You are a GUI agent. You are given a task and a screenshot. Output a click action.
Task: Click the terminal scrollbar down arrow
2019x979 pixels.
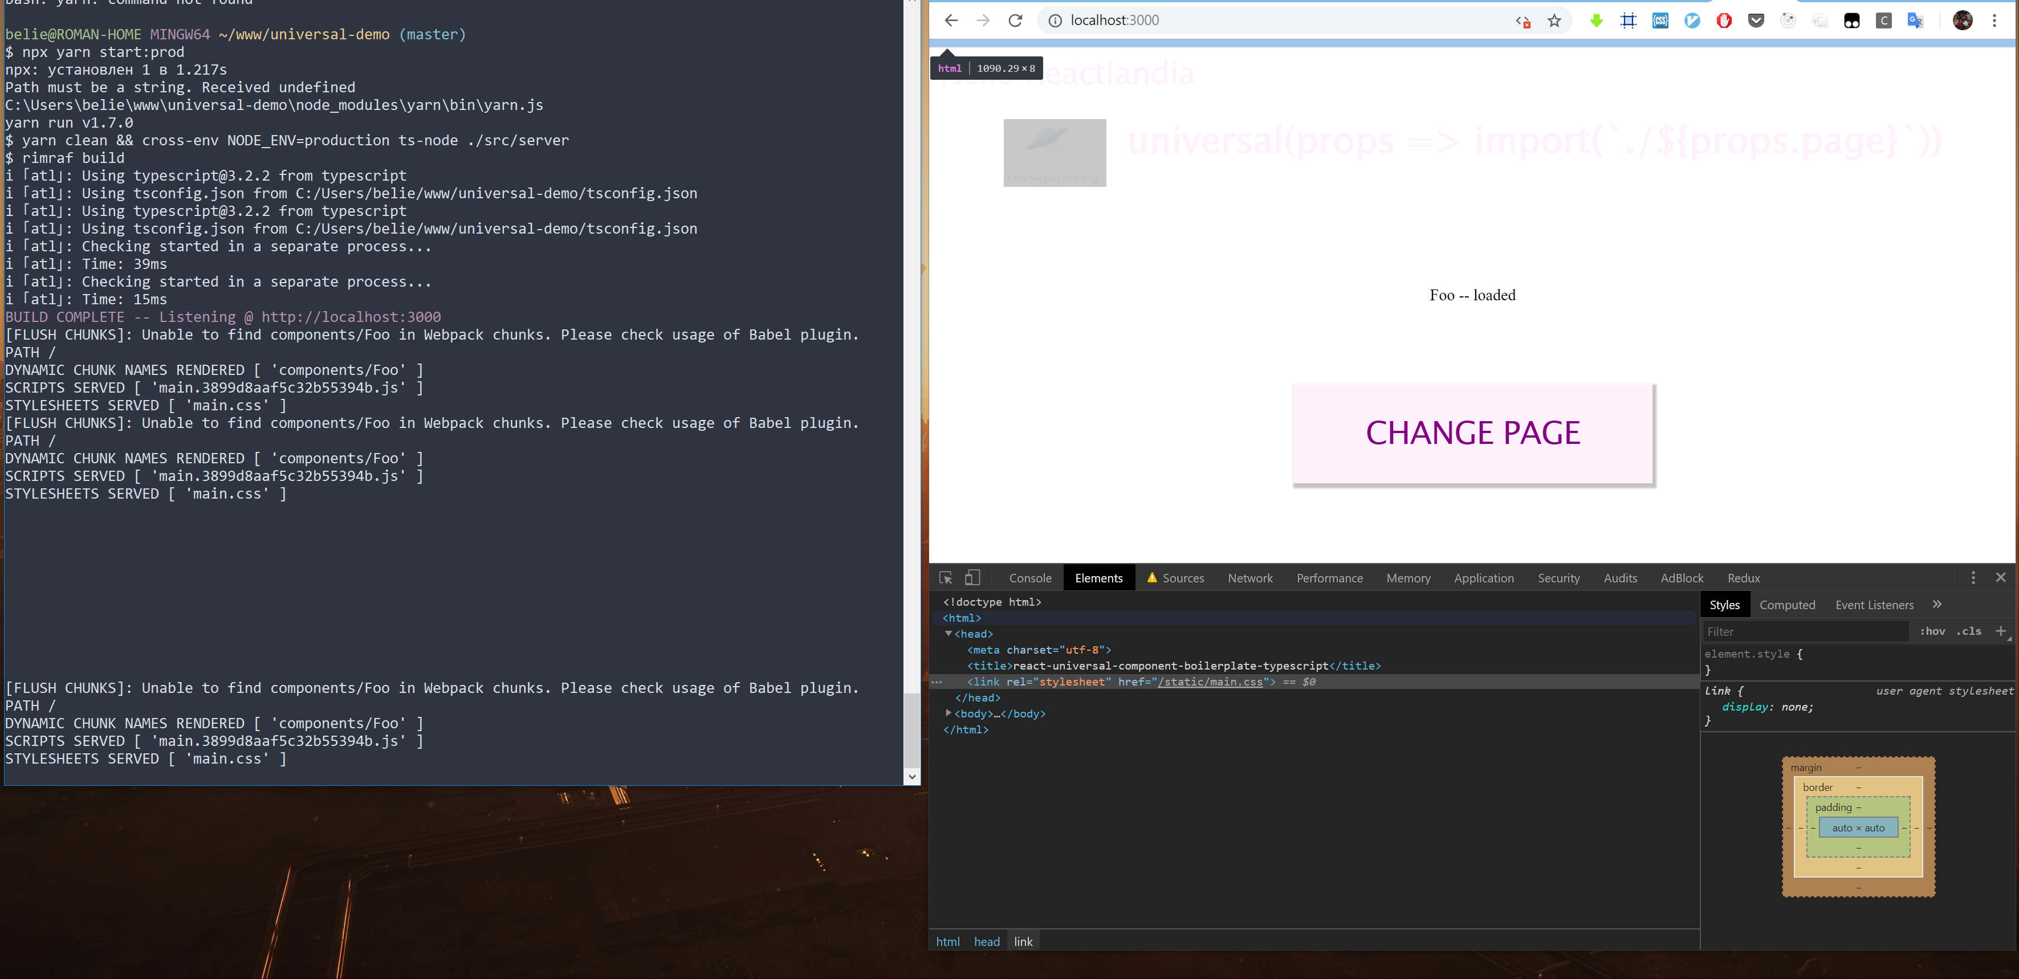tap(911, 776)
